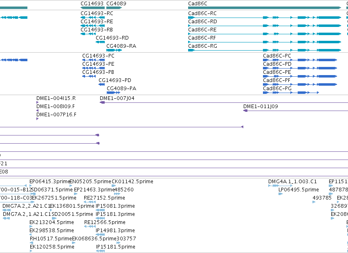348x253 pixels.
Task: Click the RE27152.5prime exon arrow glyph
Action: (90, 202)
